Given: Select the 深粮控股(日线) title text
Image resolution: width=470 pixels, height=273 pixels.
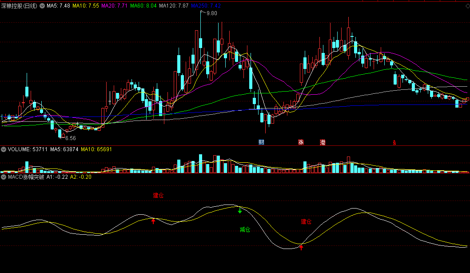Looking at the screenshot, I should 20,6.
